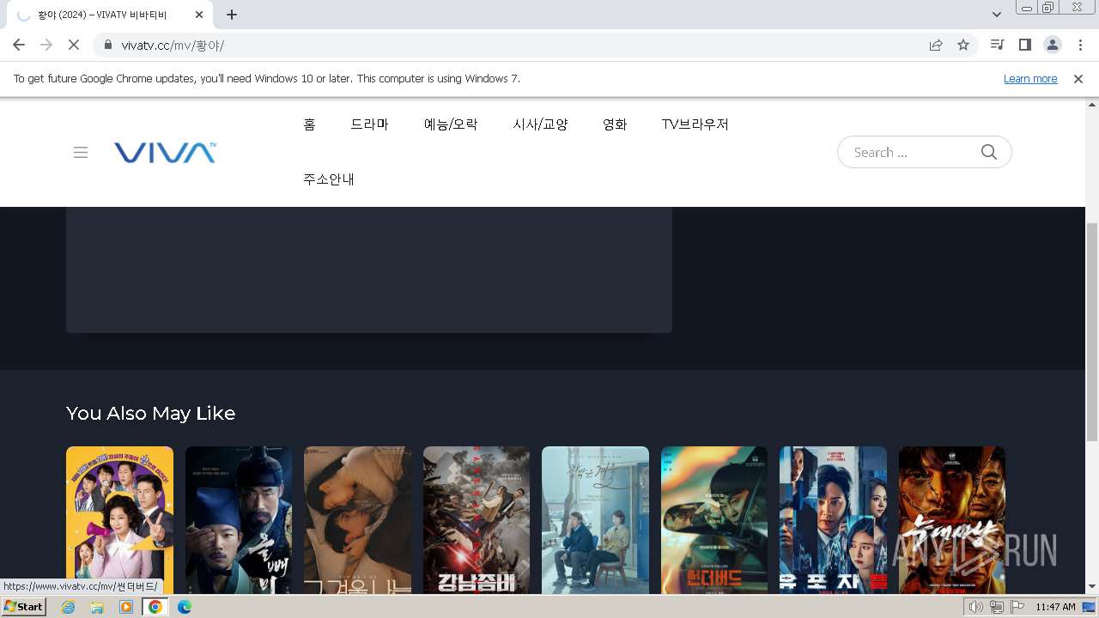The width and height of the screenshot is (1099, 618).
Task: Open the File Explorer taskbar icon
Action: coord(97,607)
